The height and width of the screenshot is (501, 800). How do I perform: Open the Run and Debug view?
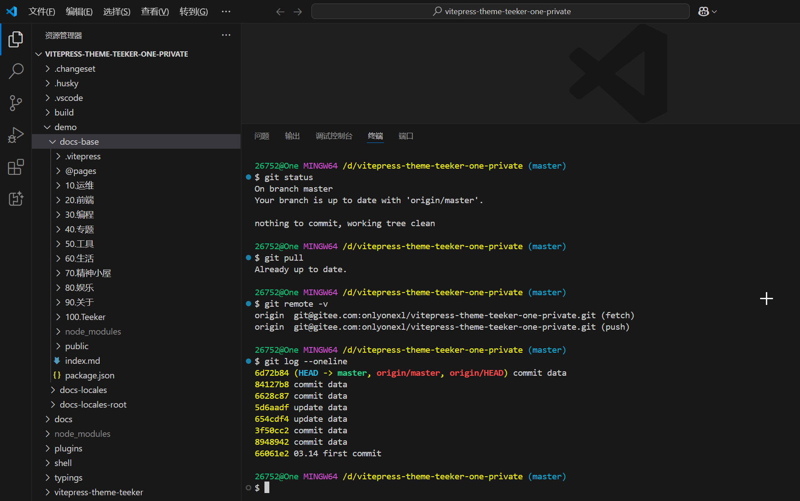tap(16, 135)
